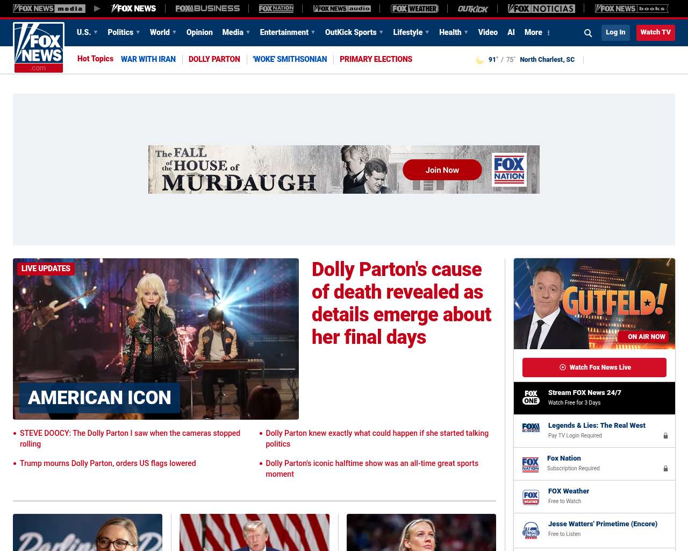This screenshot has height=551, width=688.
Task: Select the DOLLY PARTON hot topic
Action: tap(214, 59)
